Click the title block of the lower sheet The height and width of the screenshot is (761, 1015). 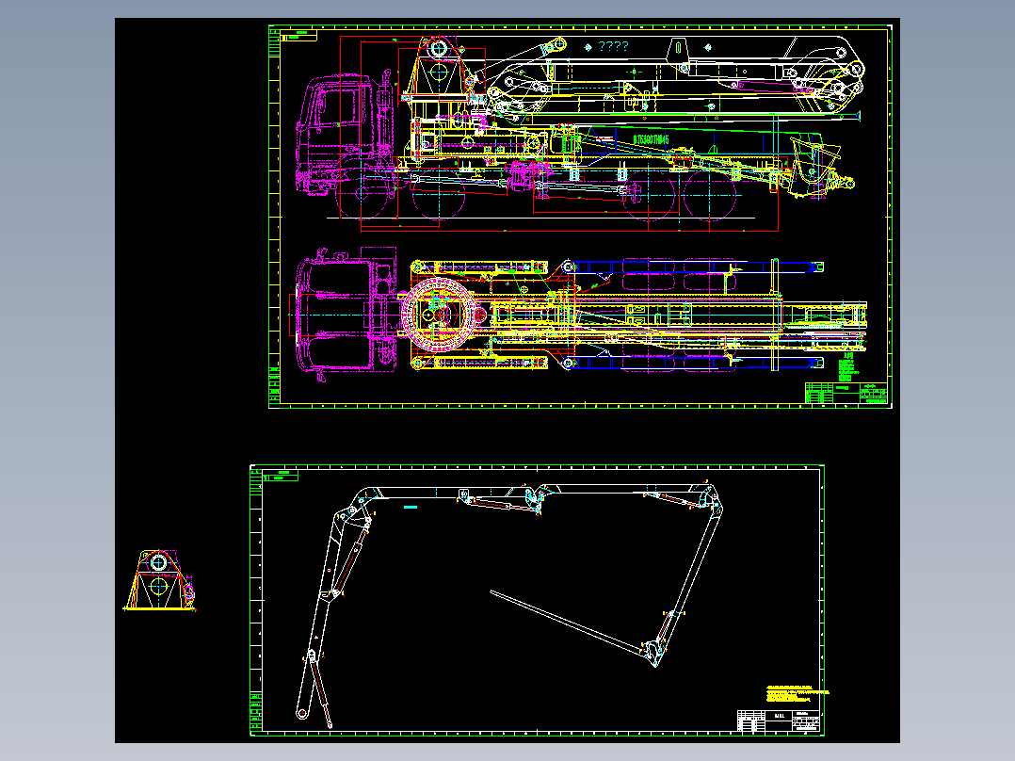point(778,721)
